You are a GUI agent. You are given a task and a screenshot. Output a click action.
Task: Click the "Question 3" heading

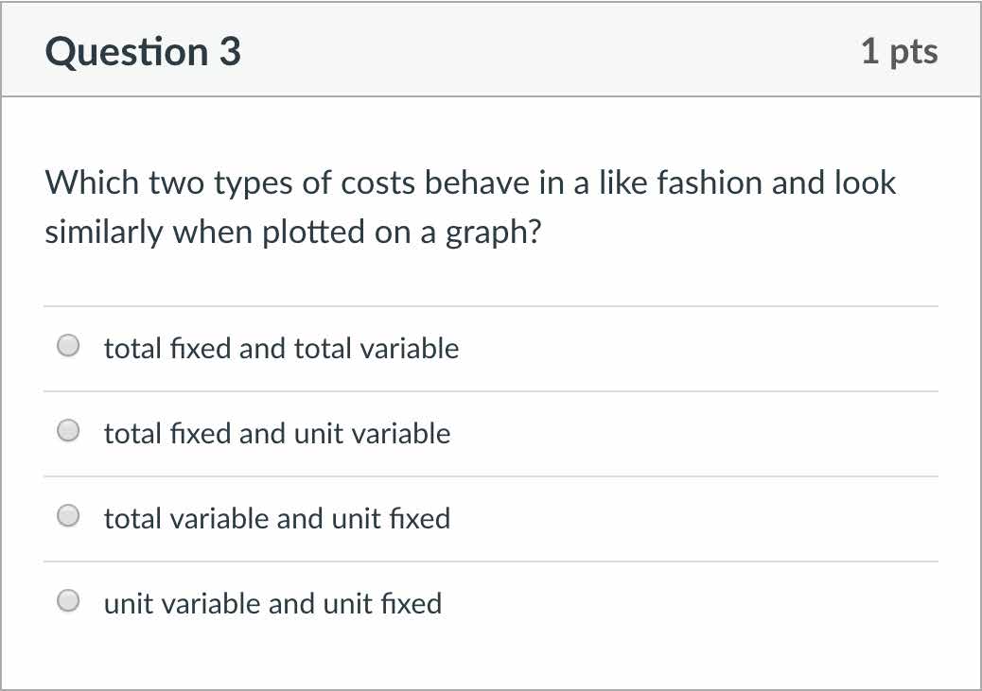pyautogui.click(x=143, y=51)
